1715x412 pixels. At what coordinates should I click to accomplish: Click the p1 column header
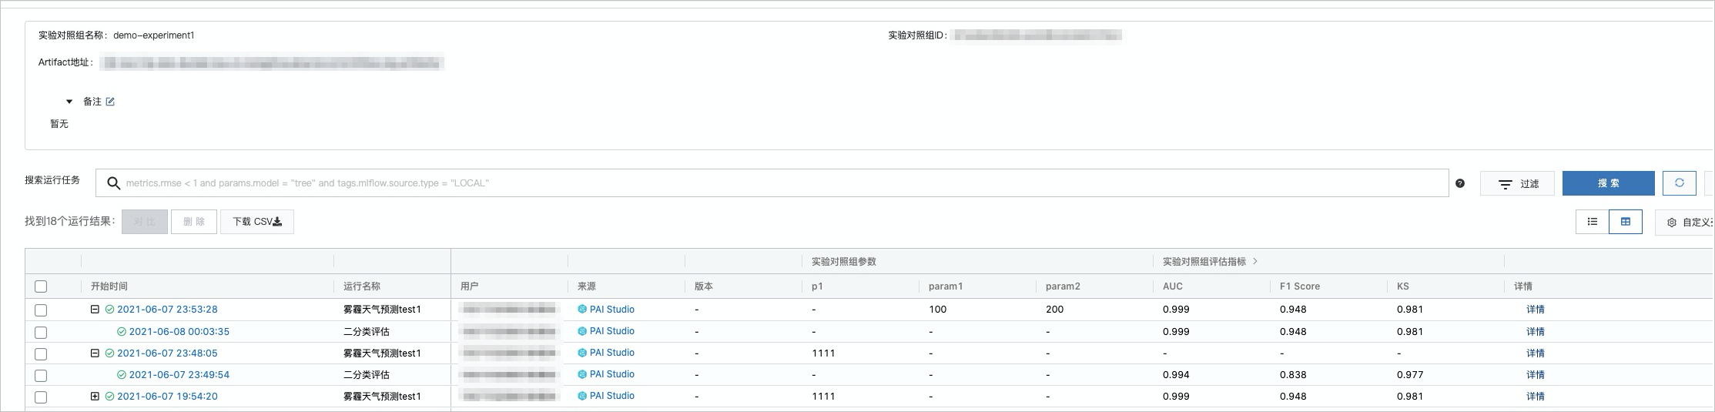click(817, 286)
